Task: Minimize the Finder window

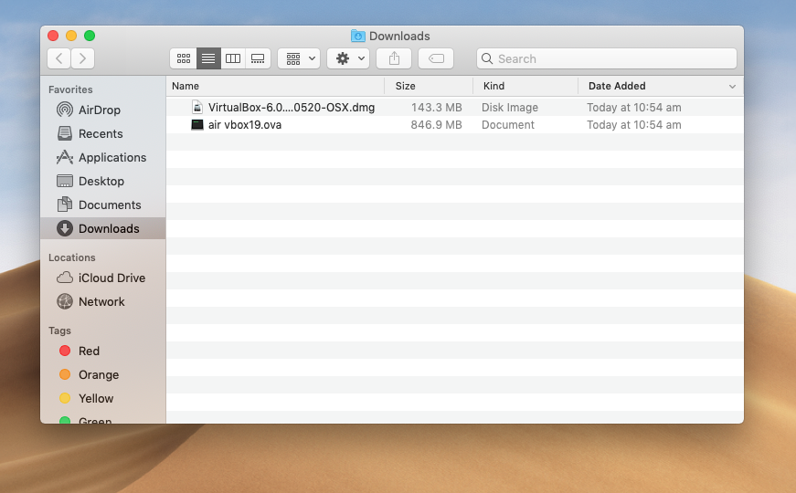Action: coord(71,36)
